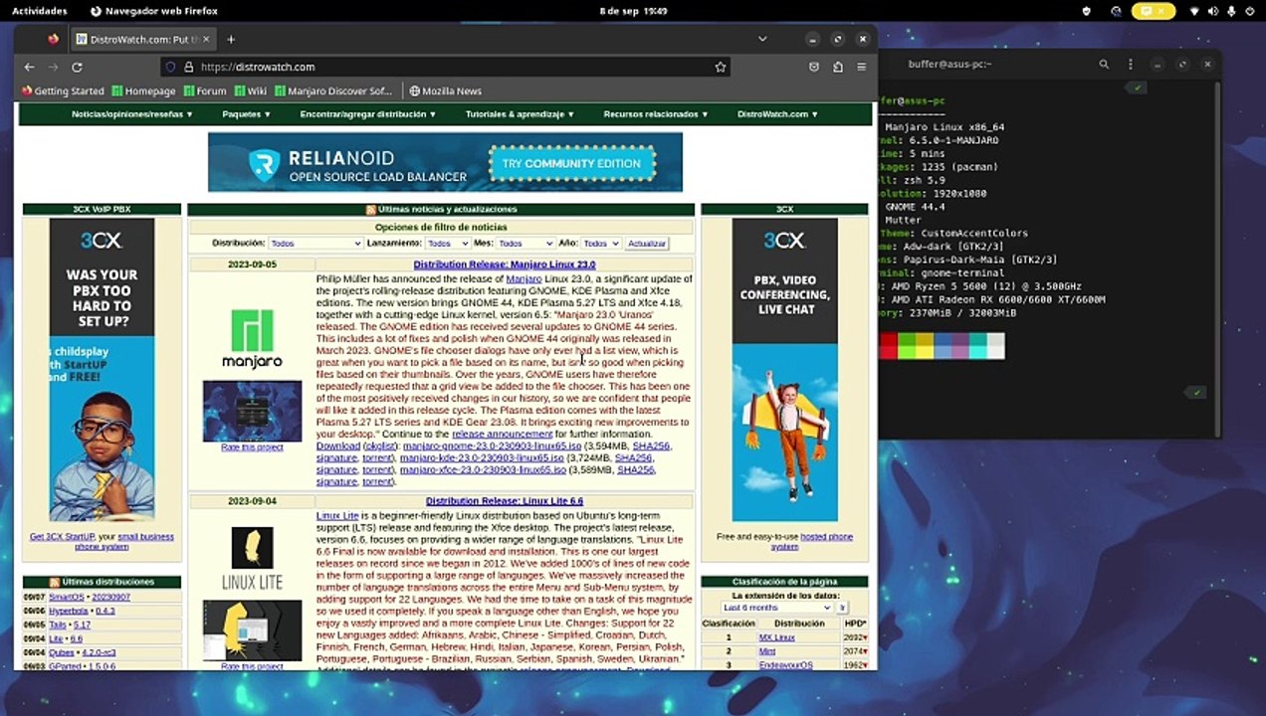Image resolution: width=1266 pixels, height=716 pixels.
Task: Click the forward navigation arrow
Action: pos(53,67)
